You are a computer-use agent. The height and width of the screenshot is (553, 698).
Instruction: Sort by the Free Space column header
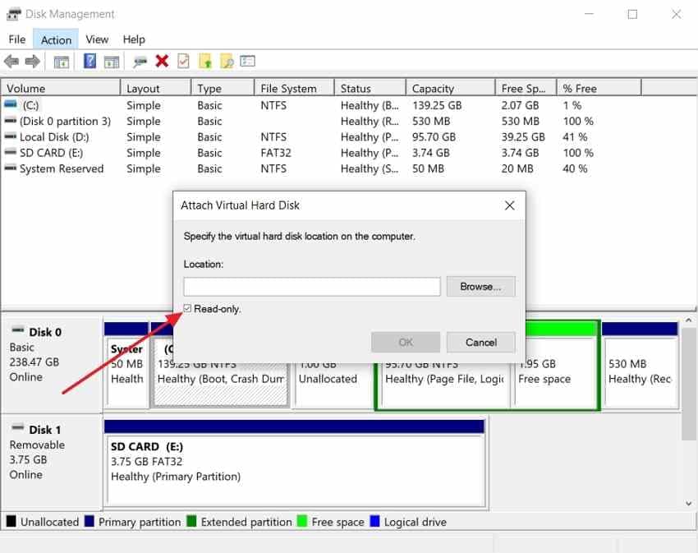(526, 88)
